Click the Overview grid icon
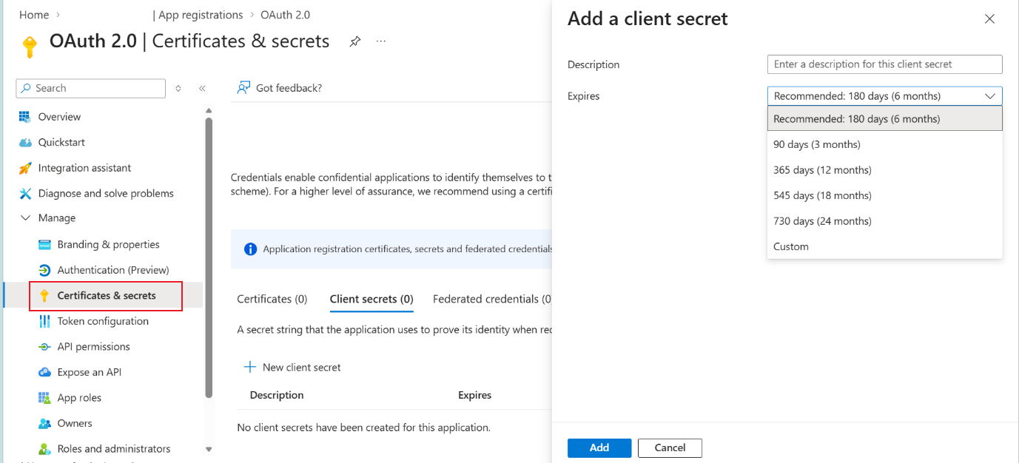The height and width of the screenshot is (463, 1019). click(25, 117)
